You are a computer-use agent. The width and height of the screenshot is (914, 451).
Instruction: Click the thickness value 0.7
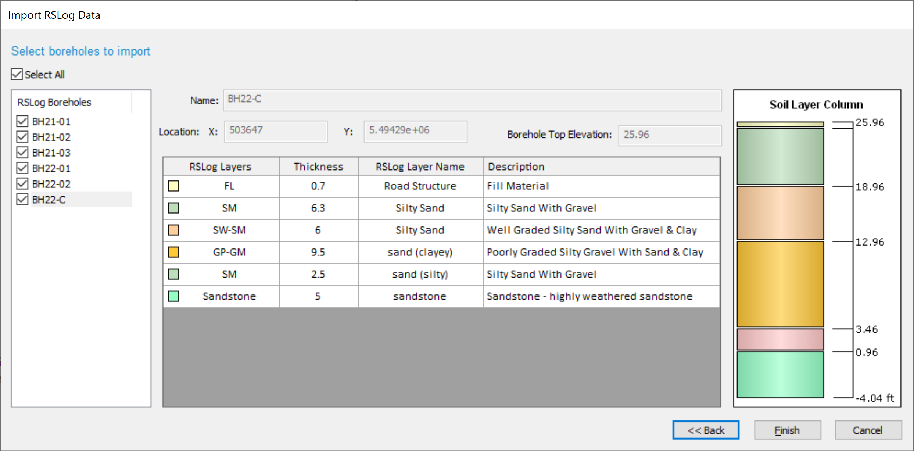(319, 186)
